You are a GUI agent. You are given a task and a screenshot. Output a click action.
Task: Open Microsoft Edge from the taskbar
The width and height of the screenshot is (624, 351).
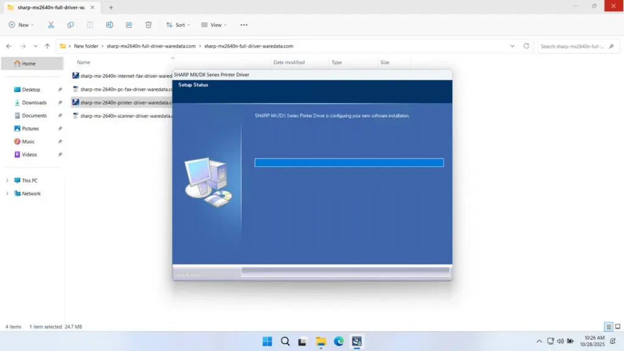(339, 342)
